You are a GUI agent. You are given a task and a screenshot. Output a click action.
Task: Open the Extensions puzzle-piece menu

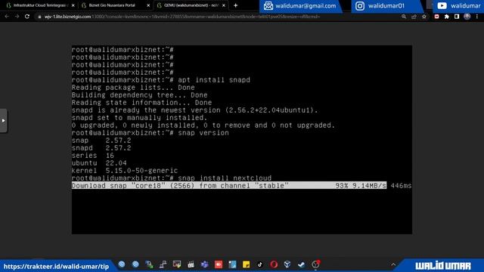pyautogui.click(x=447, y=17)
